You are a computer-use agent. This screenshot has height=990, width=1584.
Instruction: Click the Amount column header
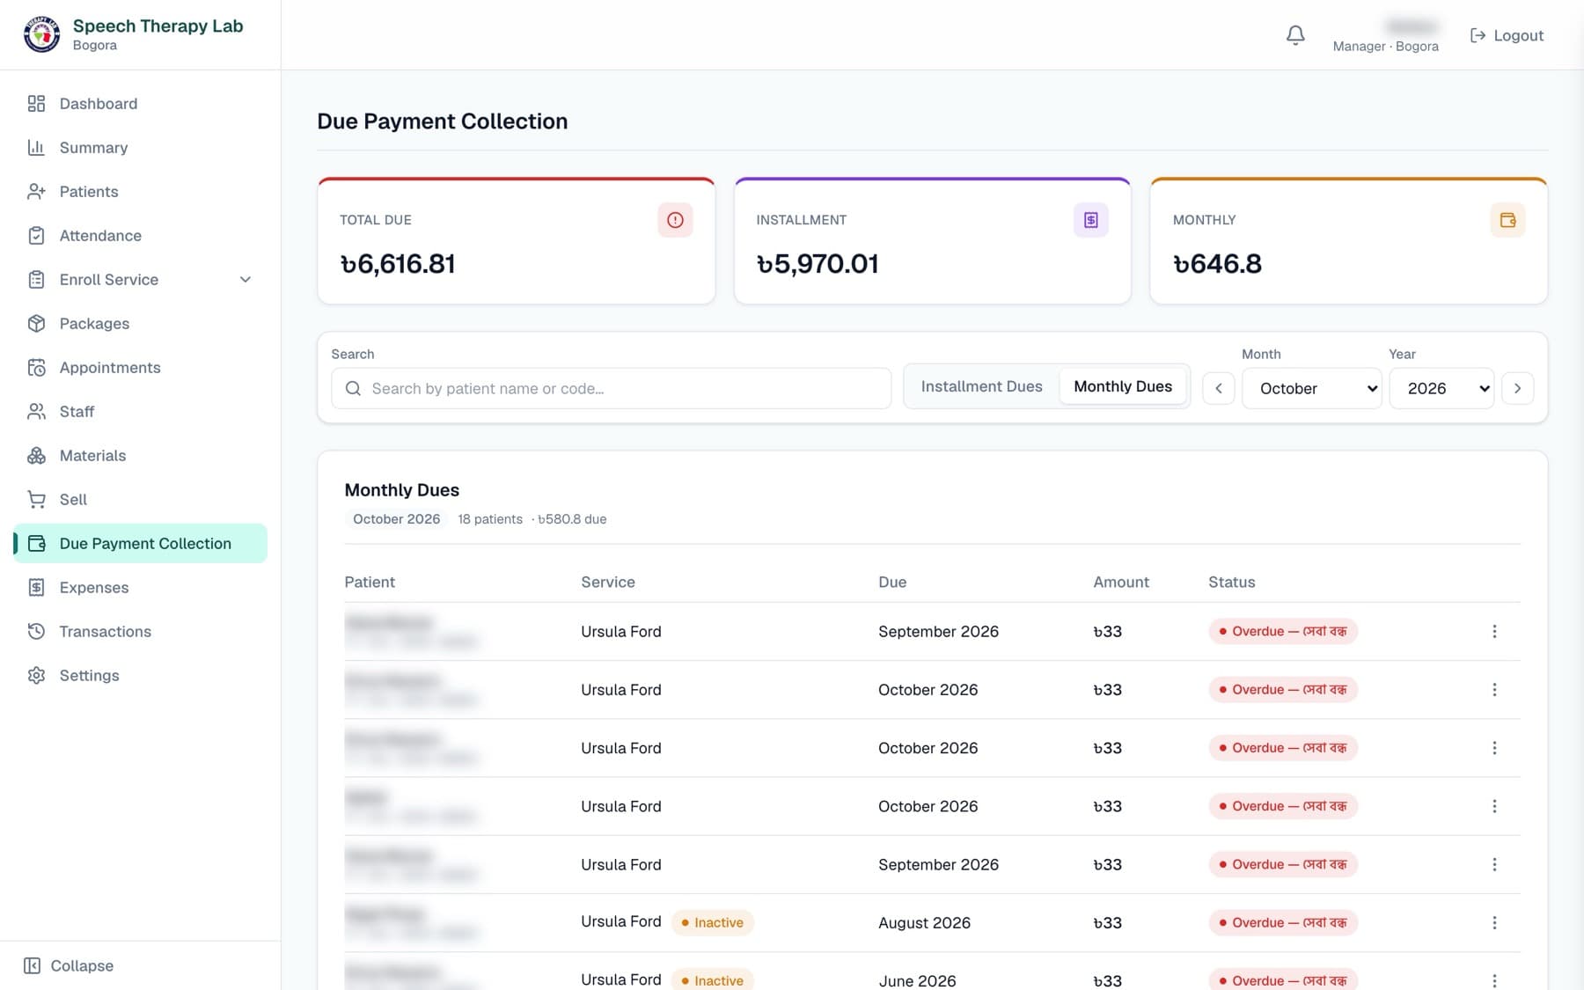click(1121, 582)
